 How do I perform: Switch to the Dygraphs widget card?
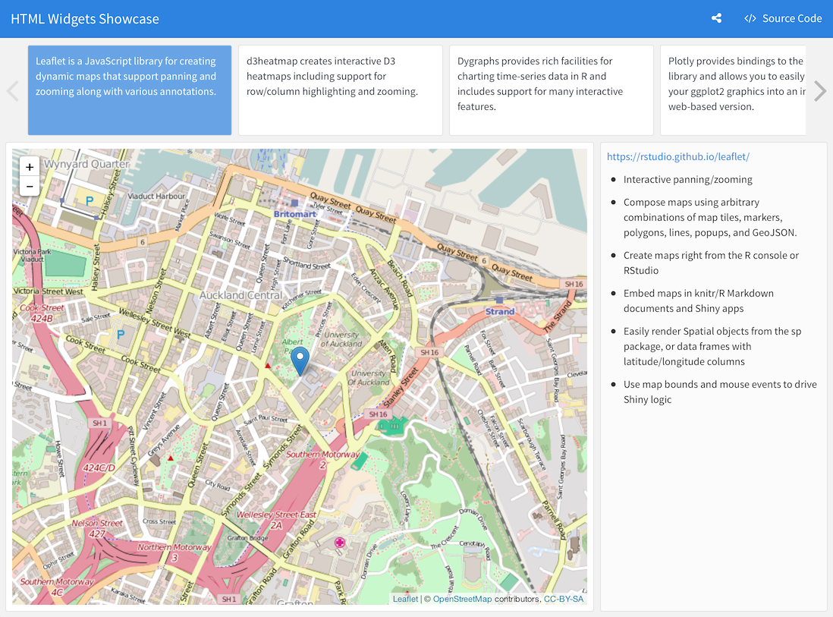tap(551, 90)
